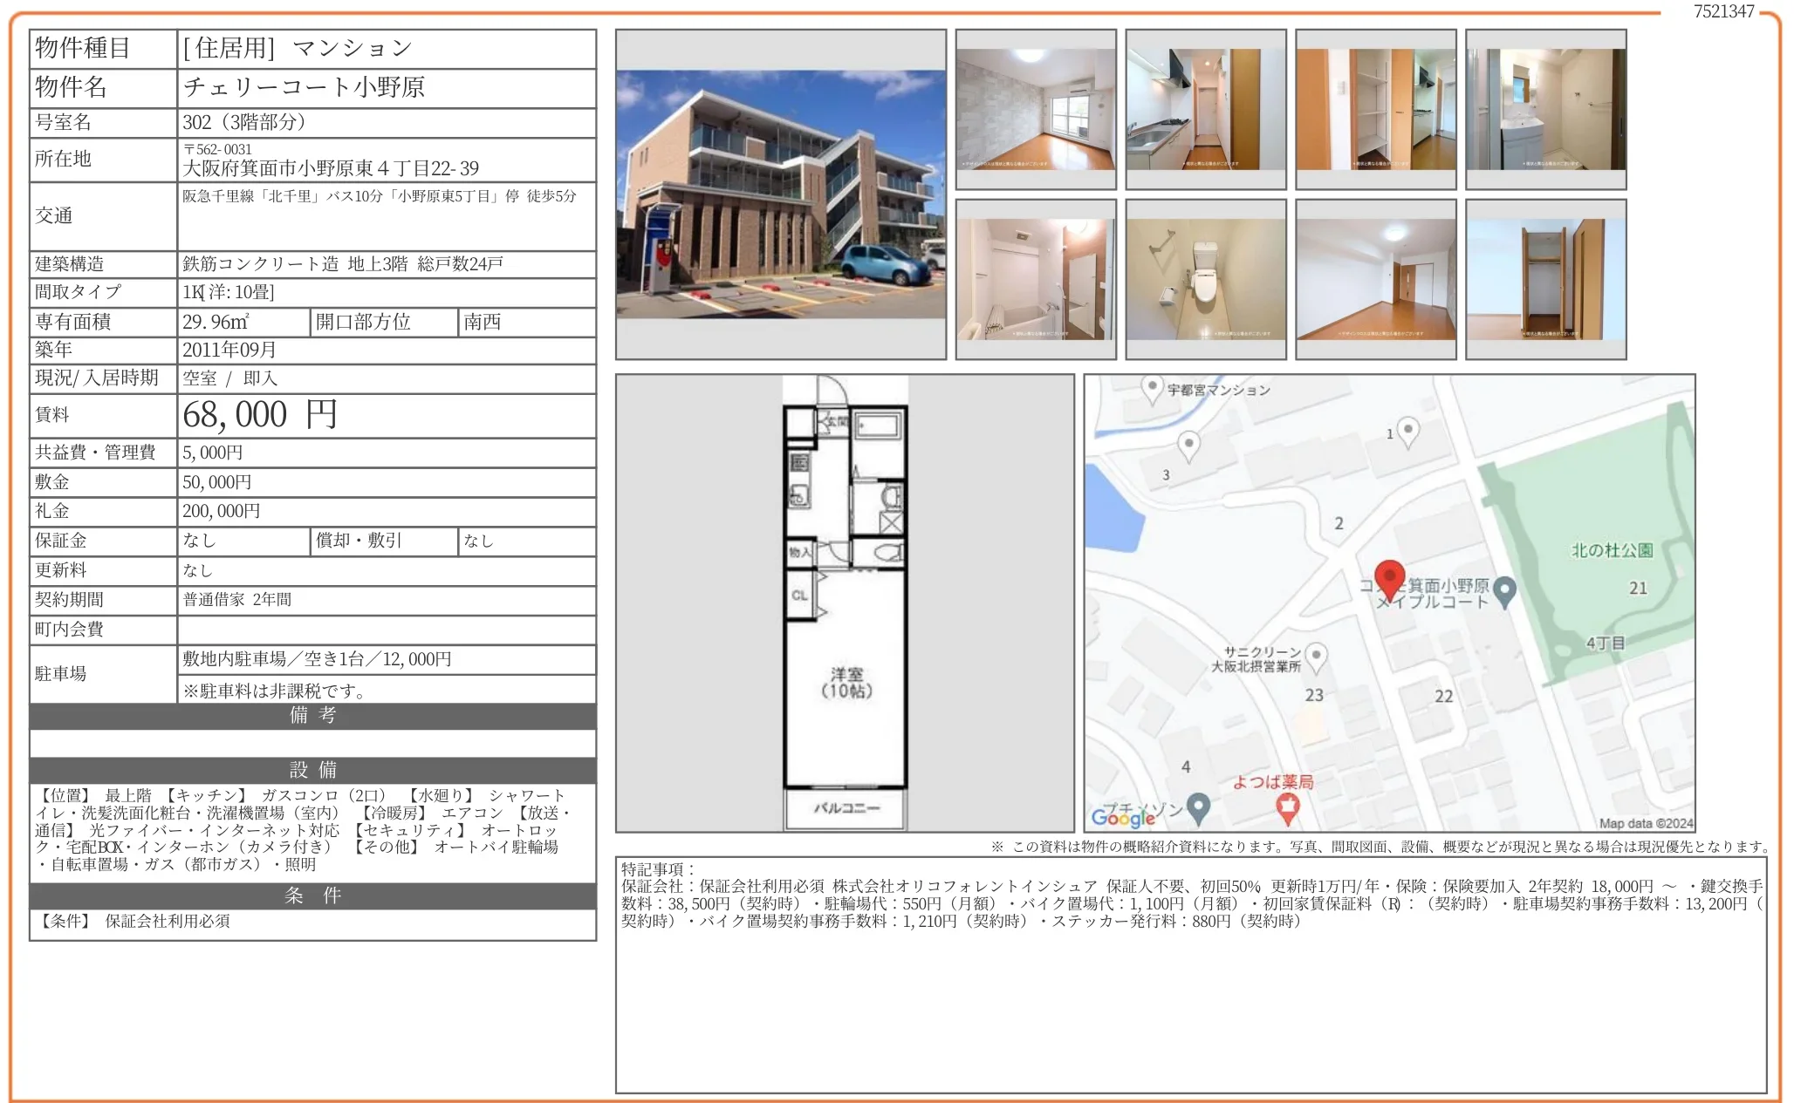Open the toilet photo thumbnail
The height and width of the screenshot is (1103, 1794).
click(1205, 279)
